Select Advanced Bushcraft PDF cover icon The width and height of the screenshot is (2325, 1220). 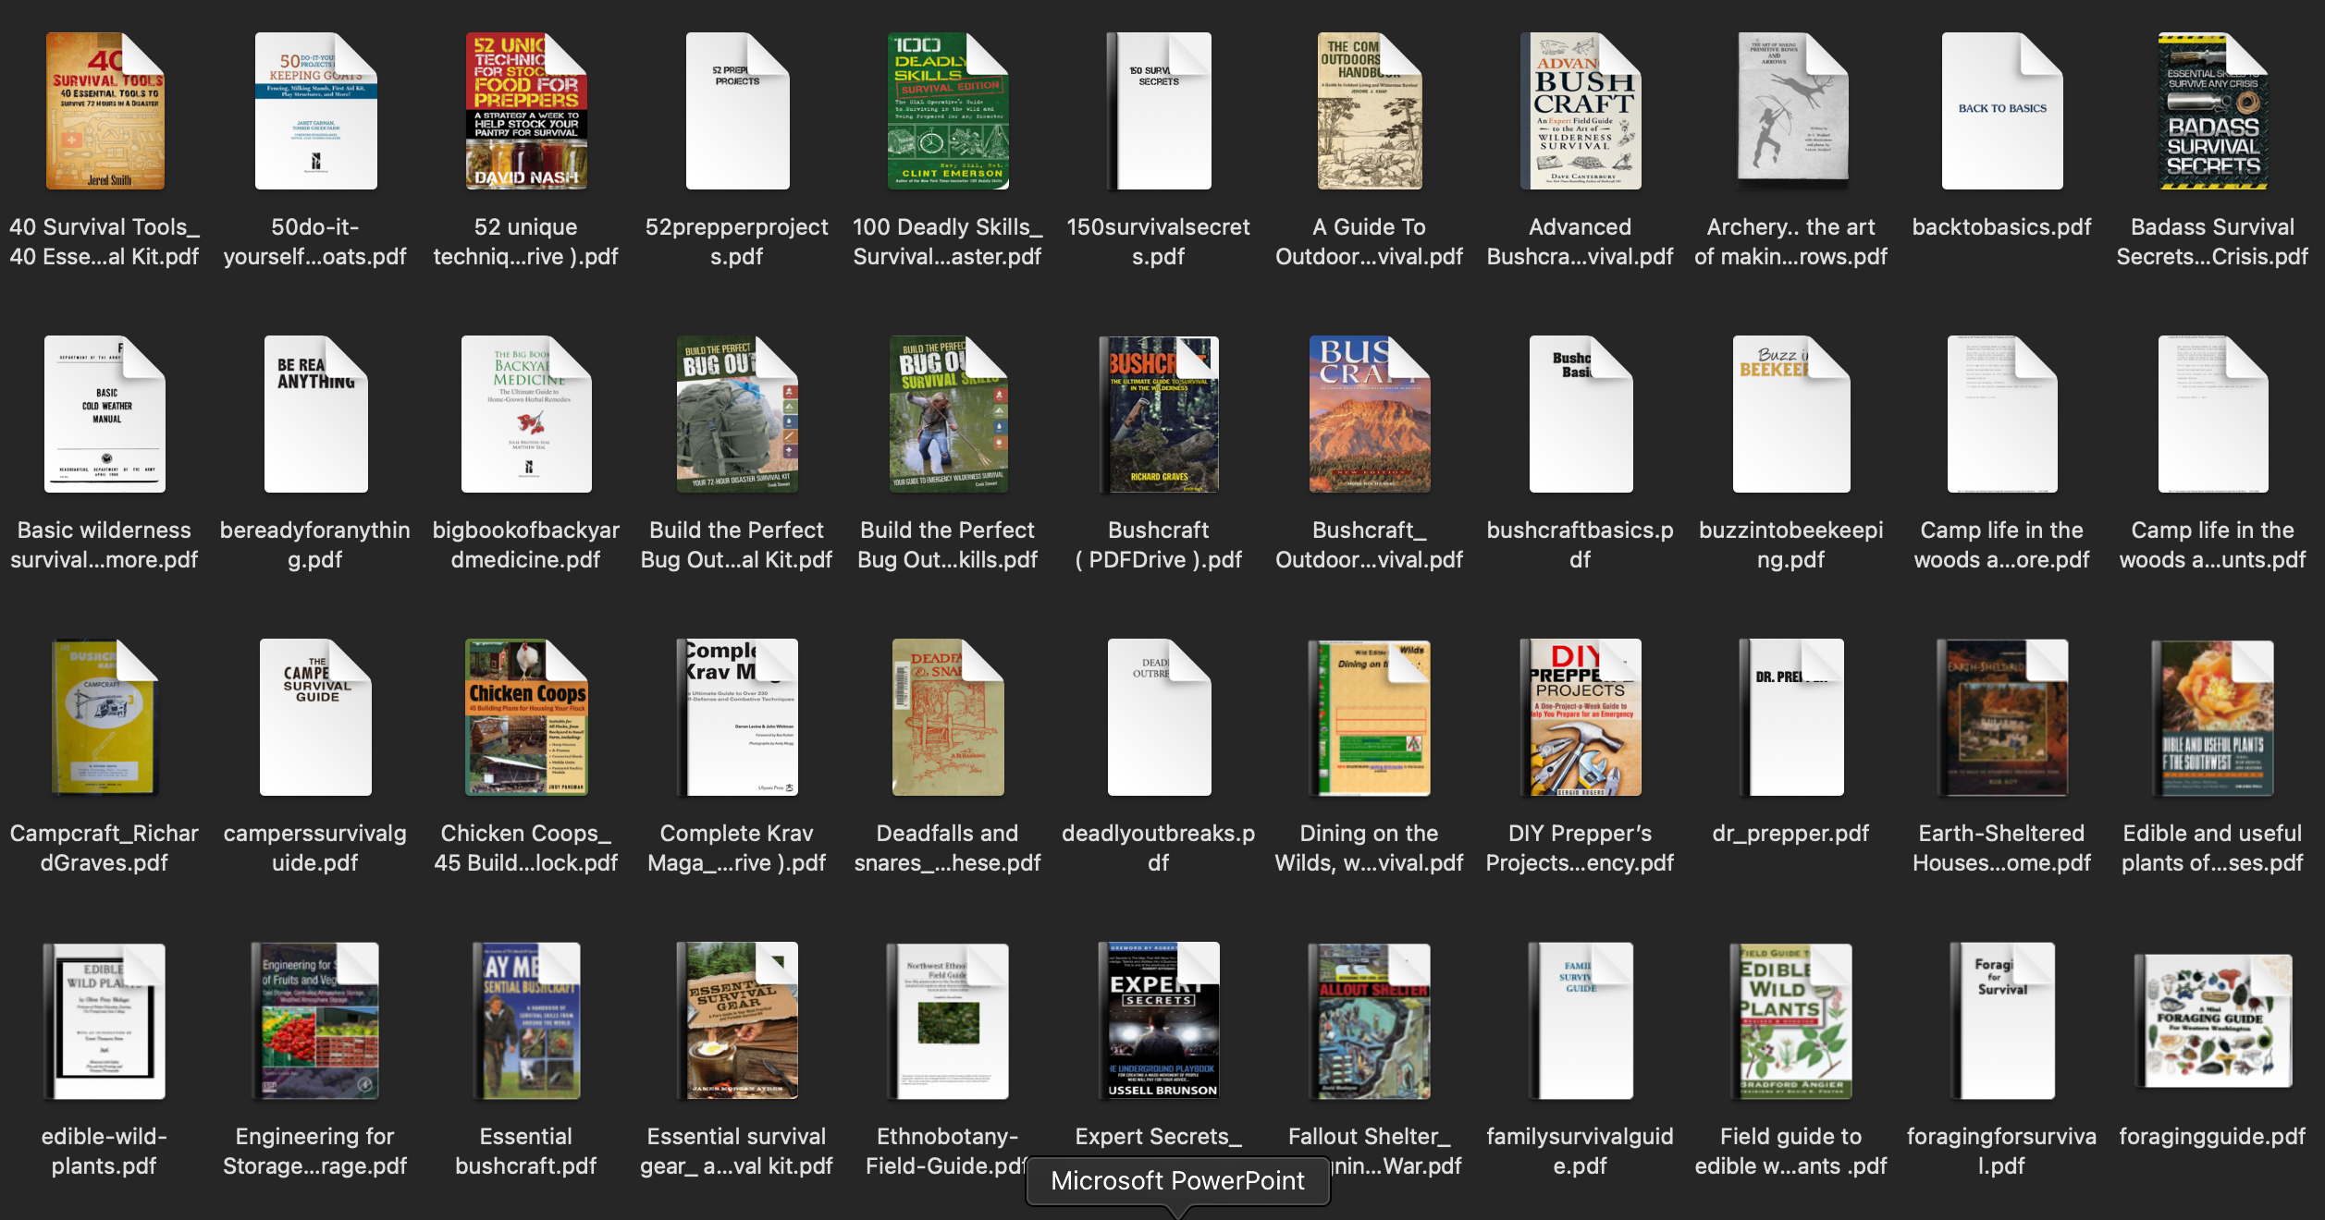tap(1581, 111)
